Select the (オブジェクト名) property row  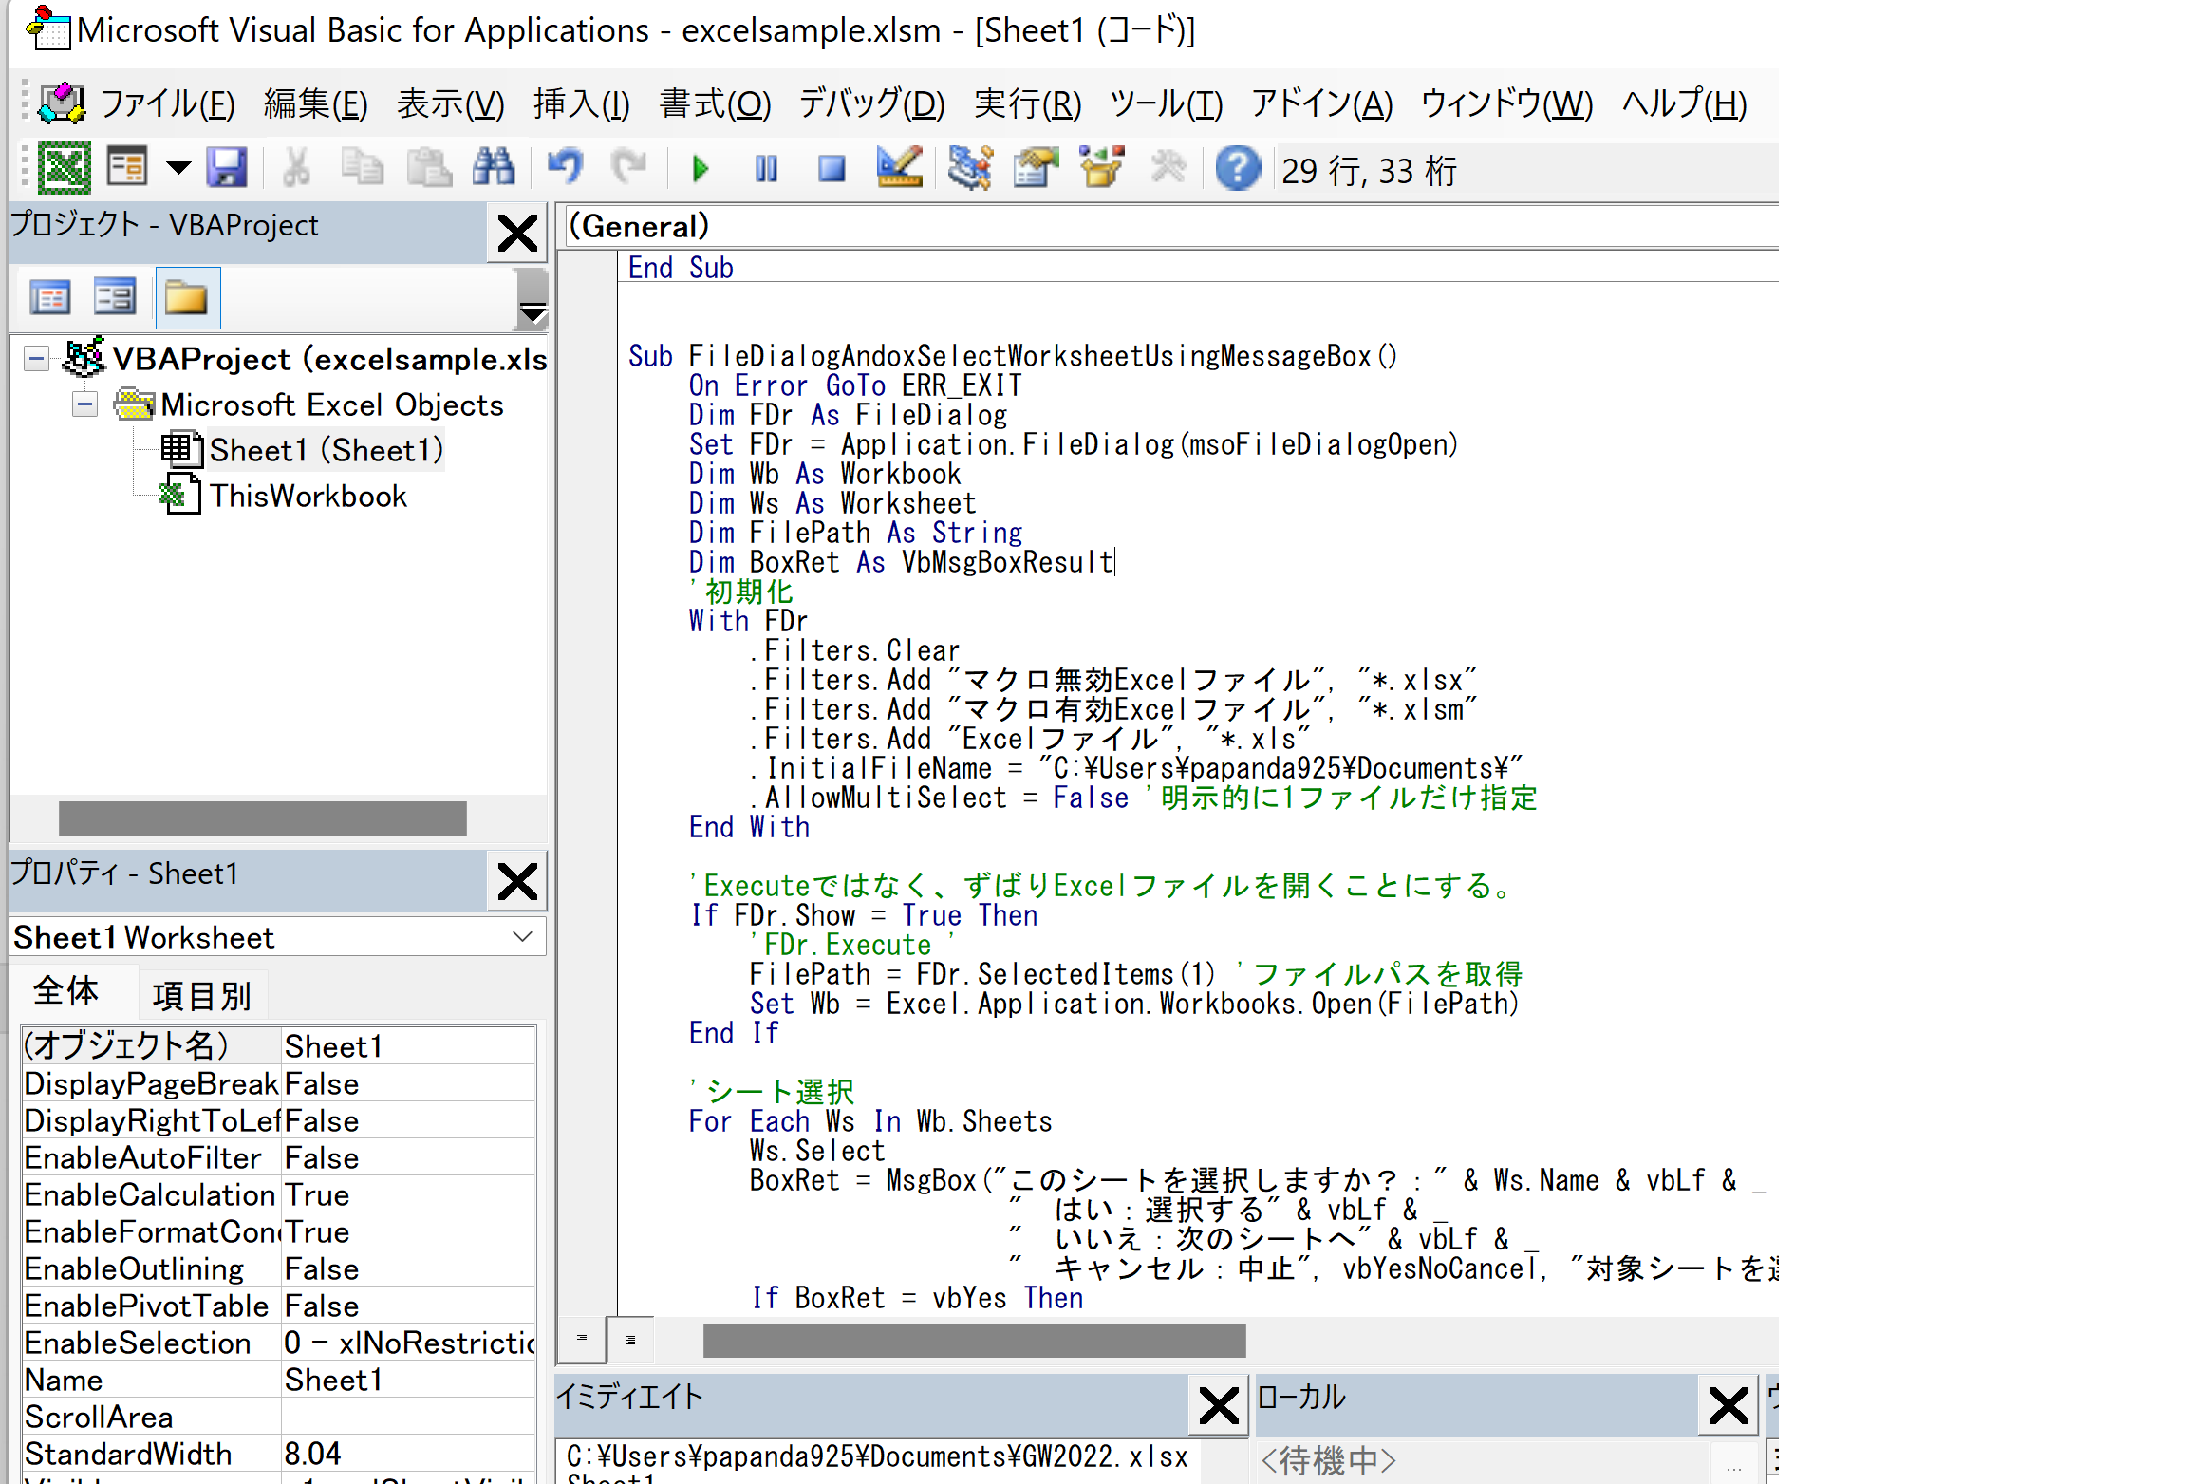[279, 1046]
